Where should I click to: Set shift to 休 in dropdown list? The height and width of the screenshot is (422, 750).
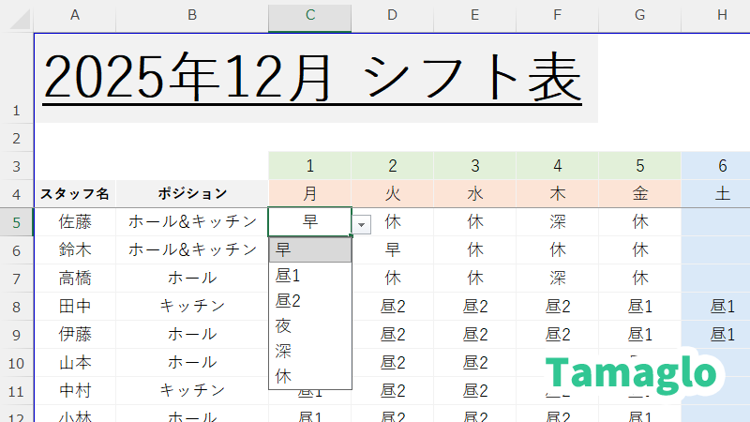point(309,377)
